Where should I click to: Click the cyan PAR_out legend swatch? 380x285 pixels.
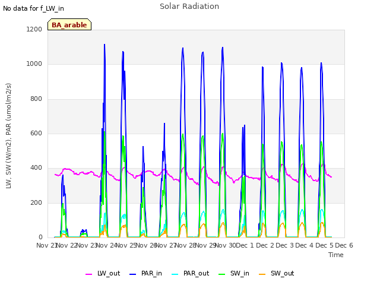[175, 274]
